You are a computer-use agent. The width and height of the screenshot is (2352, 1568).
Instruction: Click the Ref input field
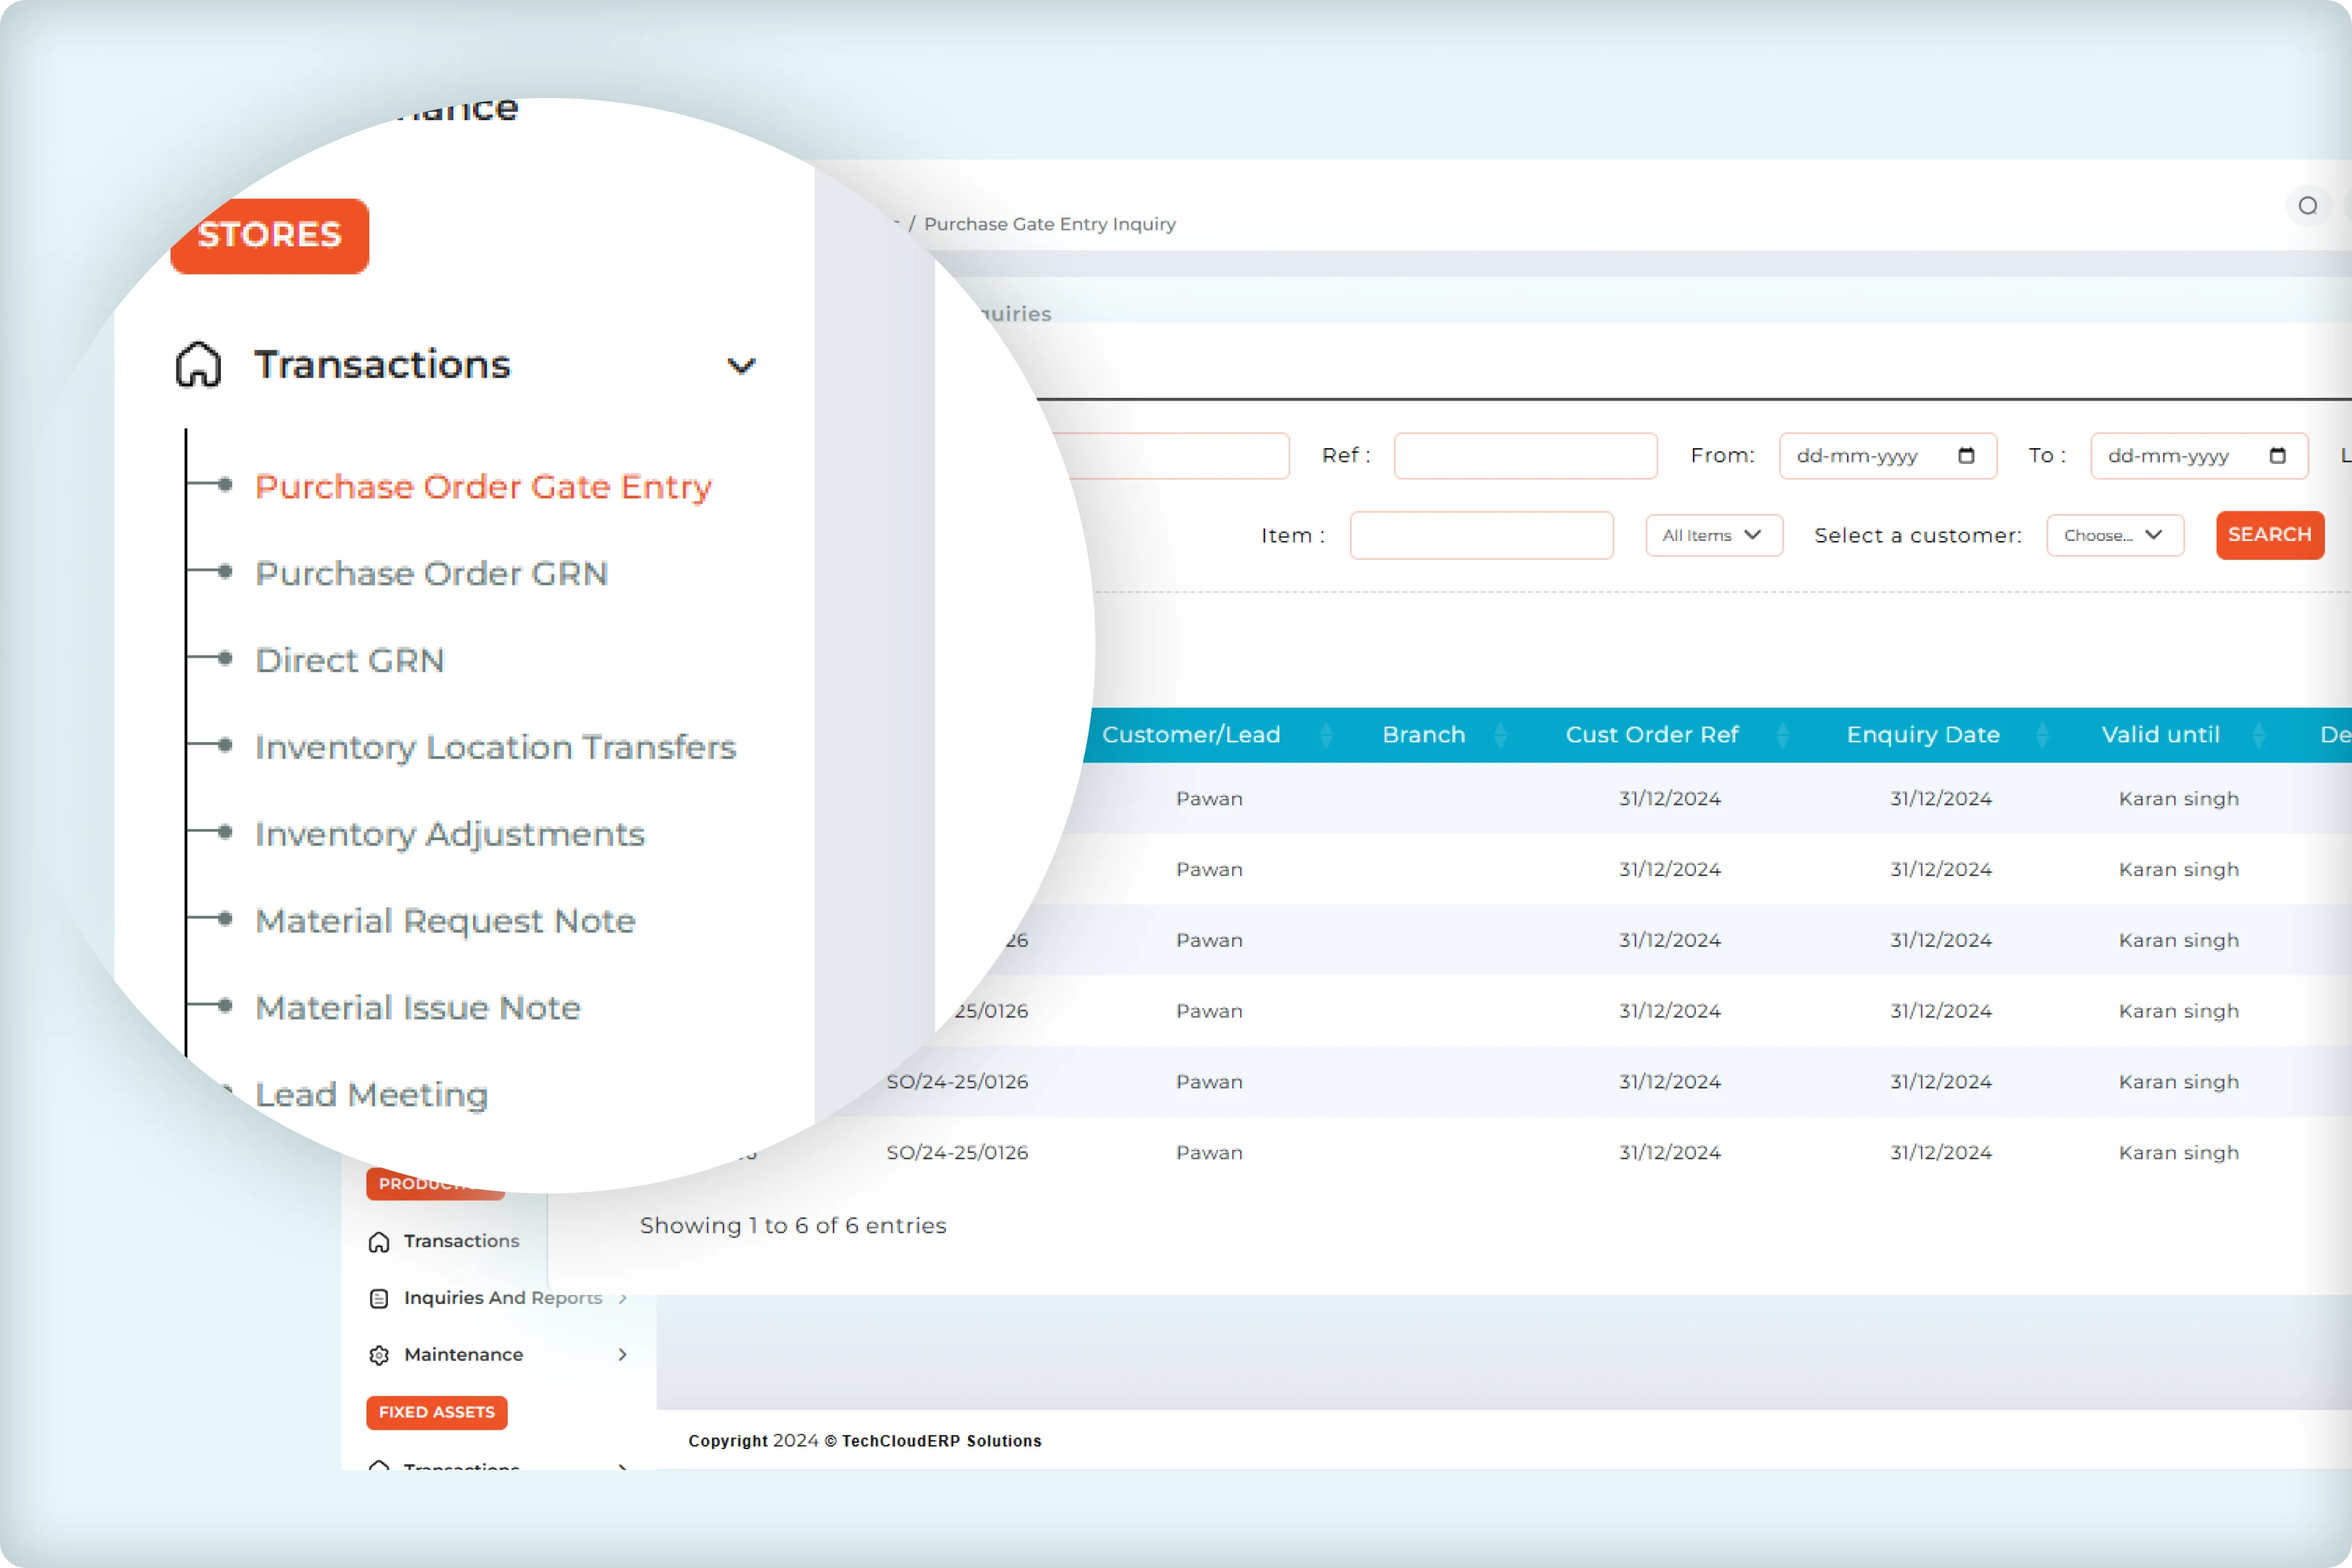pyautogui.click(x=1525, y=456)
